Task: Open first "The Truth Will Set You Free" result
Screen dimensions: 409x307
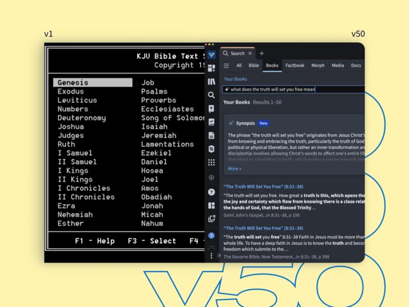Action: click(x=263, y=187)
